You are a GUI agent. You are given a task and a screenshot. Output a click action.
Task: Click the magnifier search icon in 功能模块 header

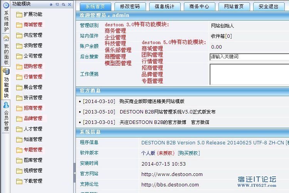pos(64,4)
